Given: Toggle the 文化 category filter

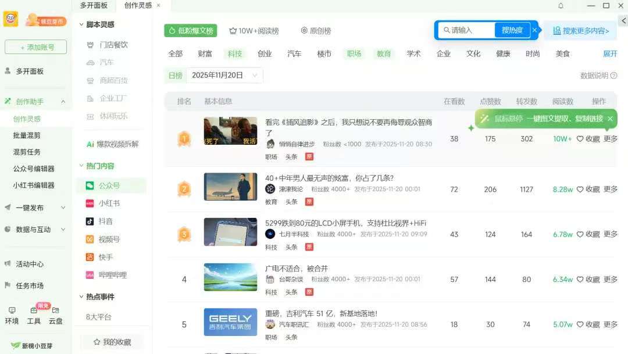Looking at the screenshot, I should tap(473, 53).
